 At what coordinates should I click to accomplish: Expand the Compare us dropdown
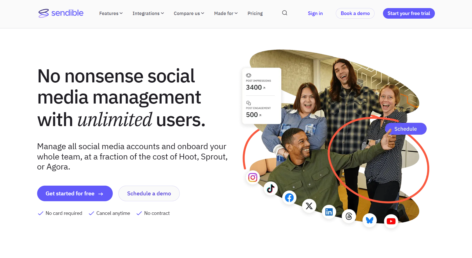tap(189, 13)
